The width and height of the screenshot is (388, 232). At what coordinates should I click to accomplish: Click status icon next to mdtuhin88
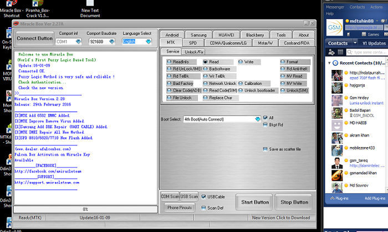(347, 21)
